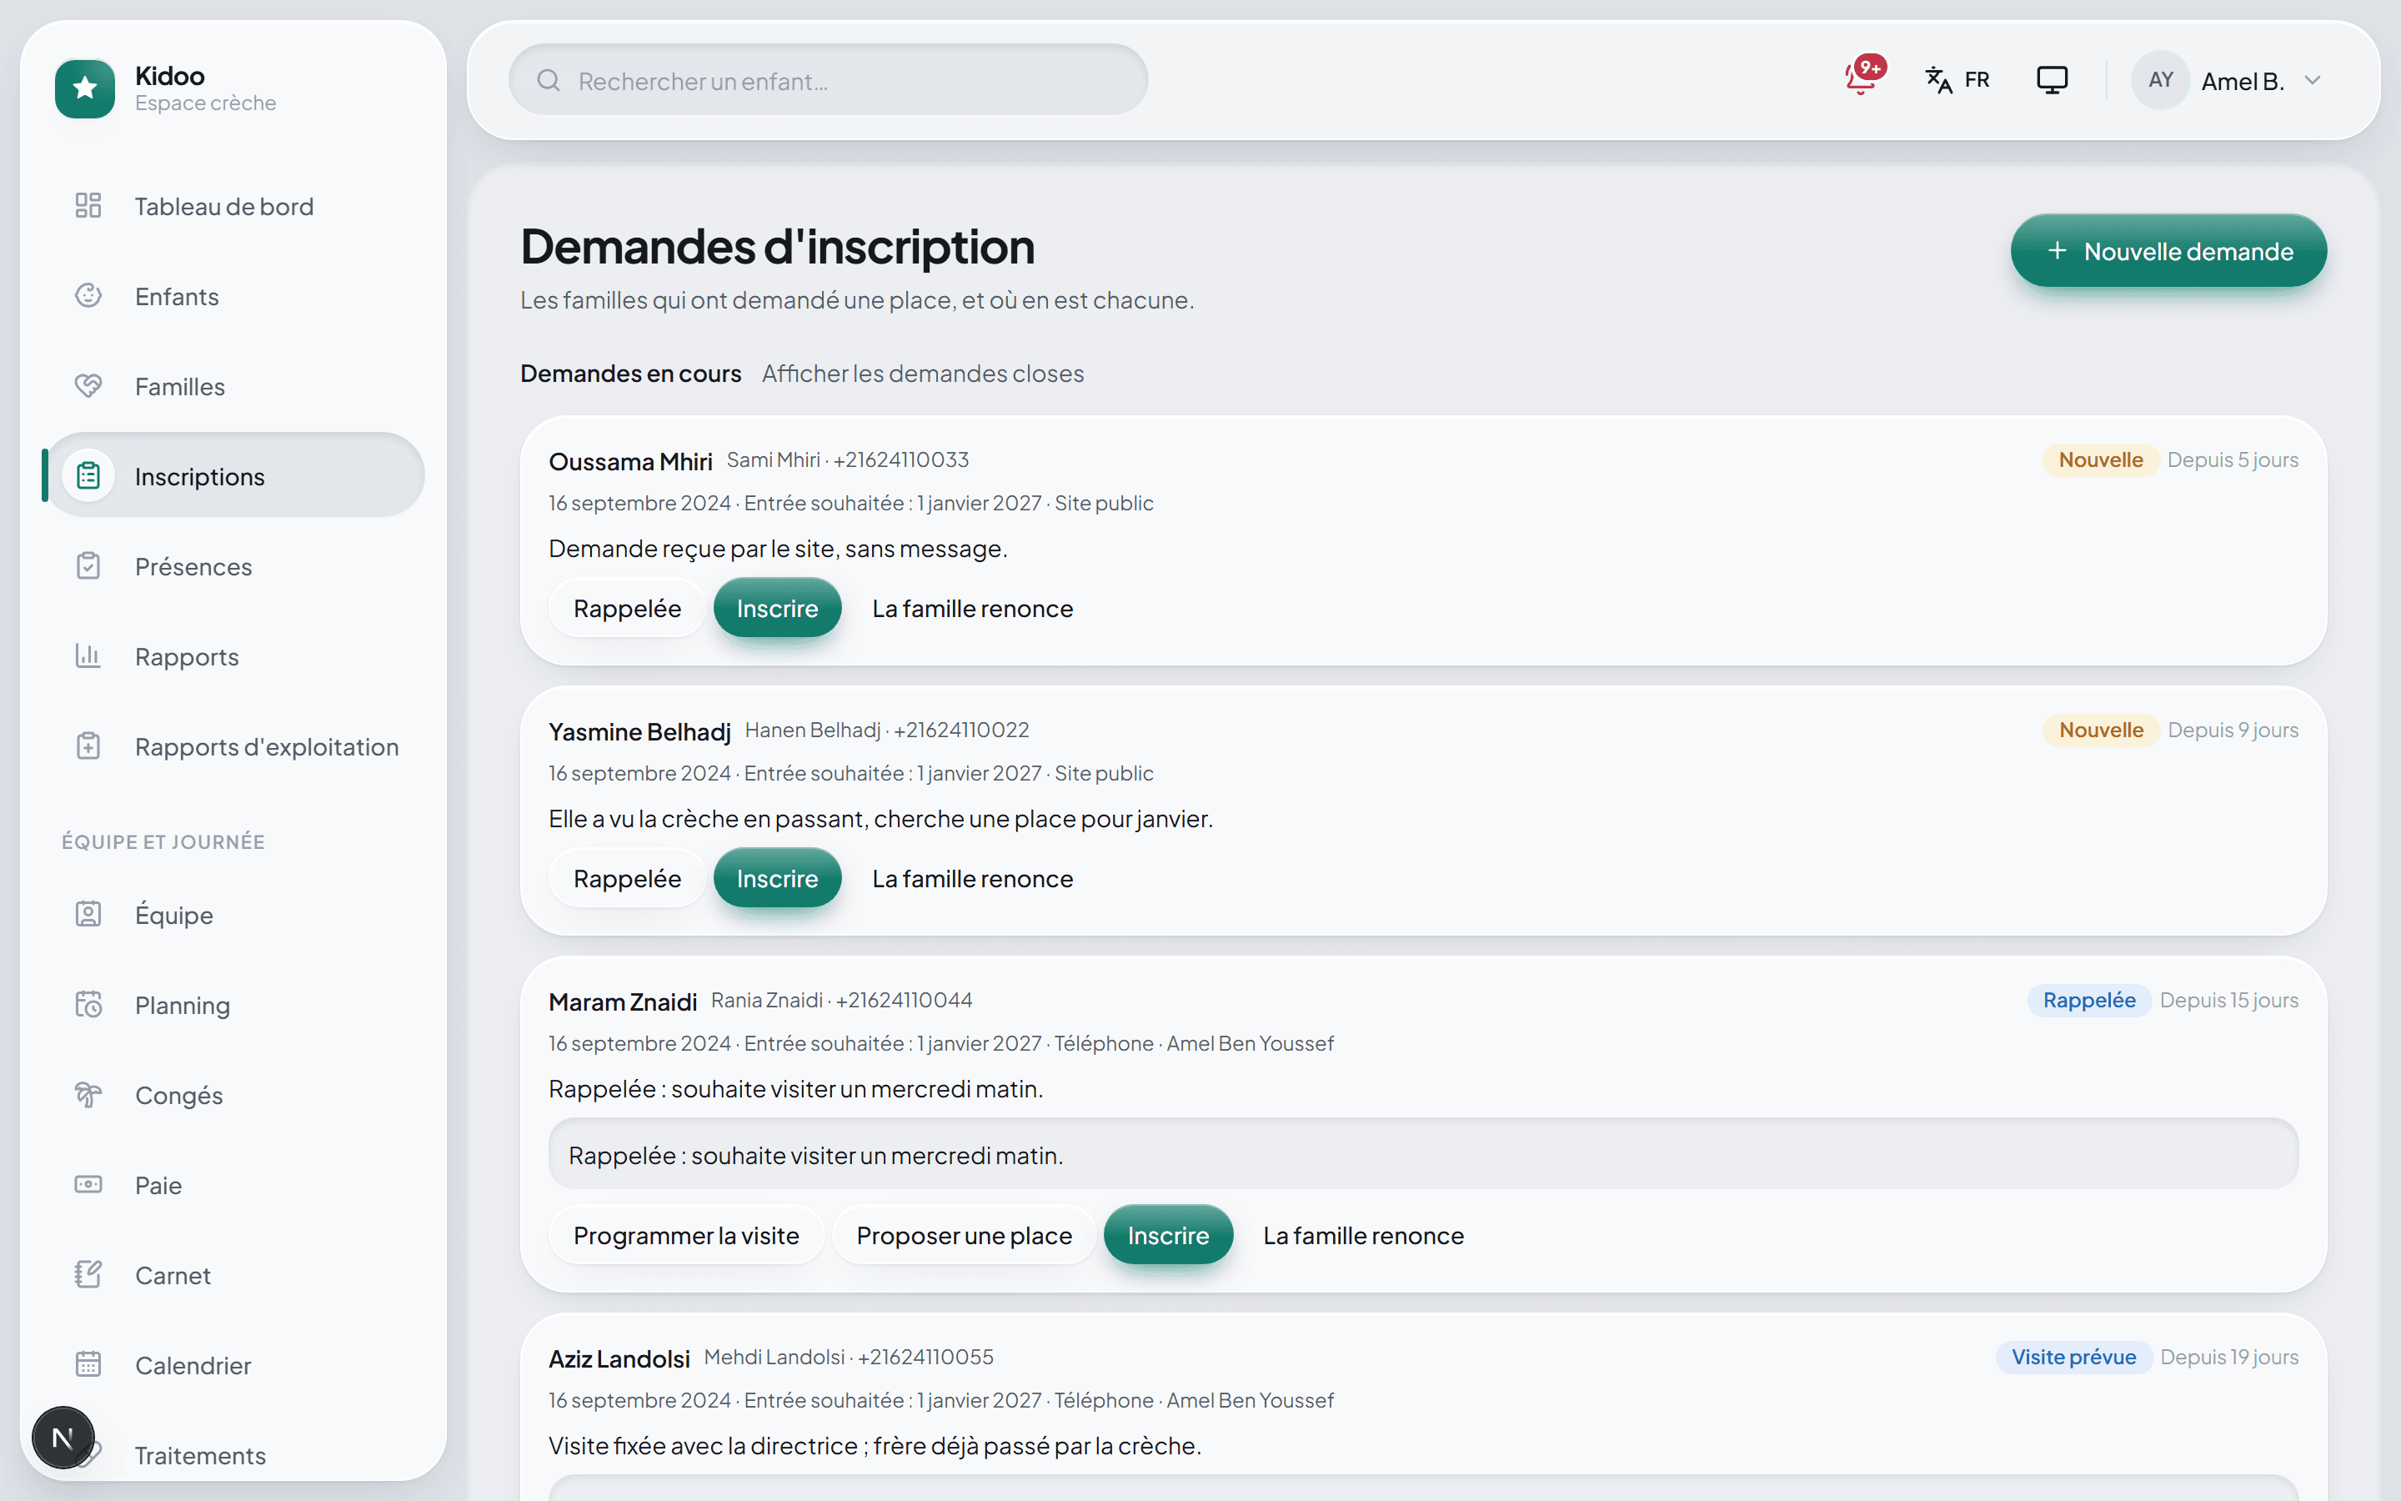Click the monitor display theme icon

[x=2052, y=79]
